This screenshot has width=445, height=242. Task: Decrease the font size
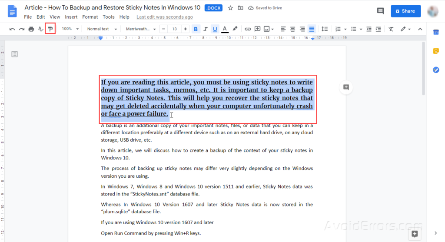coord(163,29)
